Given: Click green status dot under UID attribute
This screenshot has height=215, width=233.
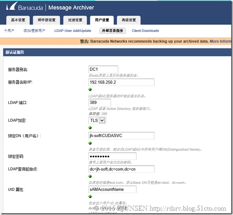Looking at the screenshot, I should pos(90,196).
